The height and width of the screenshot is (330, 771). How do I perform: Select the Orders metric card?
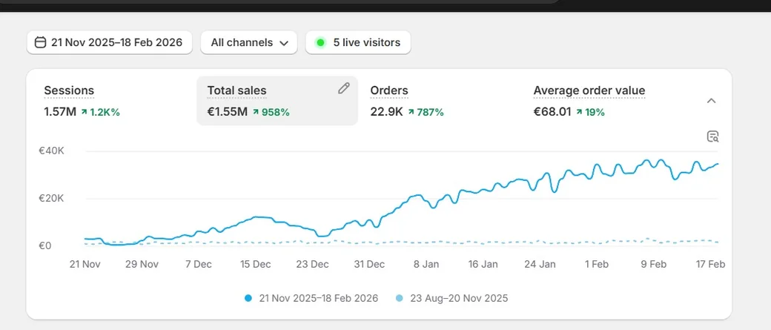(440, 101)
